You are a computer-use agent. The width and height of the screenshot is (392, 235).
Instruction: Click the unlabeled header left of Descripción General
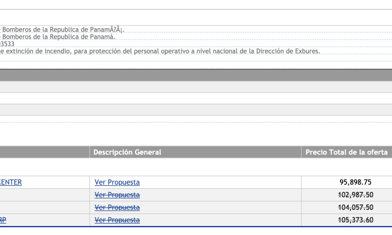coord(45,152)
